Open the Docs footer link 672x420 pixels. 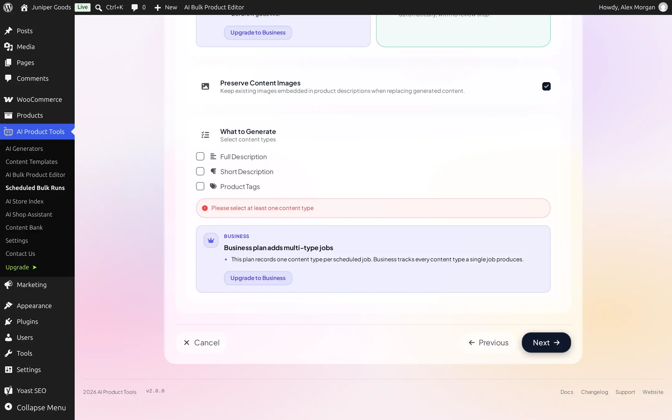pyautogui.click(x=567, y=392)
